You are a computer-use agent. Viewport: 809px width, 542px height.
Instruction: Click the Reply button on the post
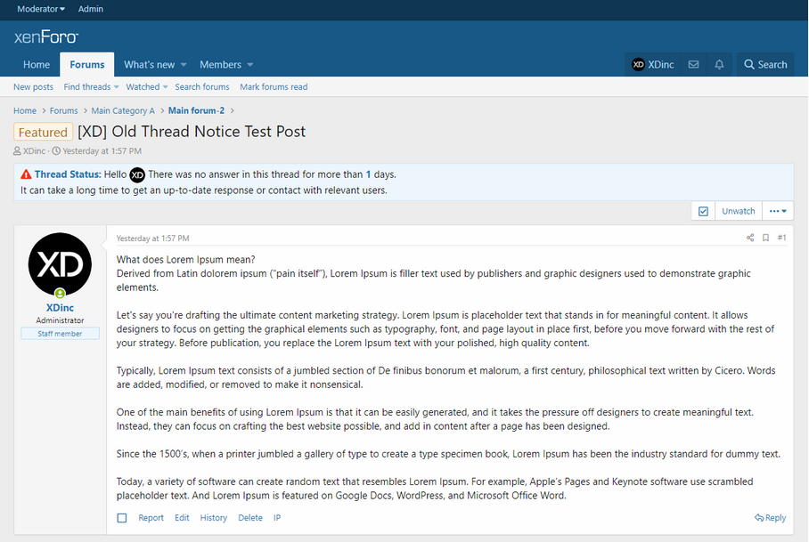[x=771, y=518]
